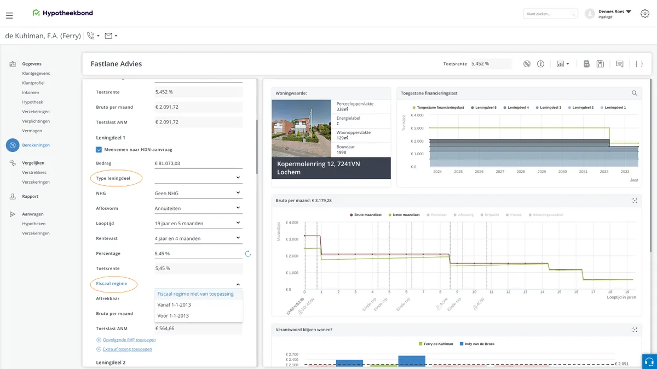
Task: Toggle the Leningdeel 5 legend series
Action: click(483, 108)
